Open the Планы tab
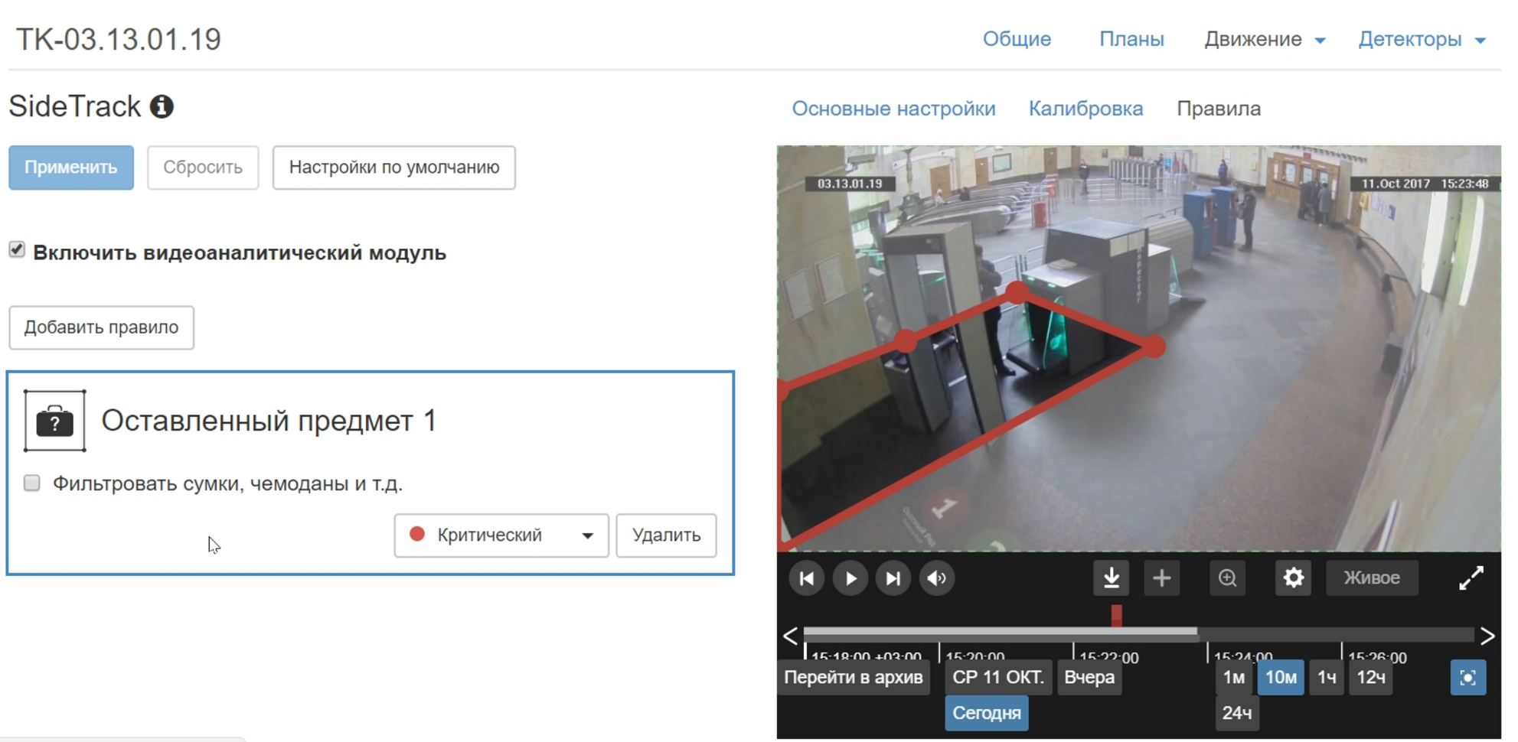 point(1131,39)
